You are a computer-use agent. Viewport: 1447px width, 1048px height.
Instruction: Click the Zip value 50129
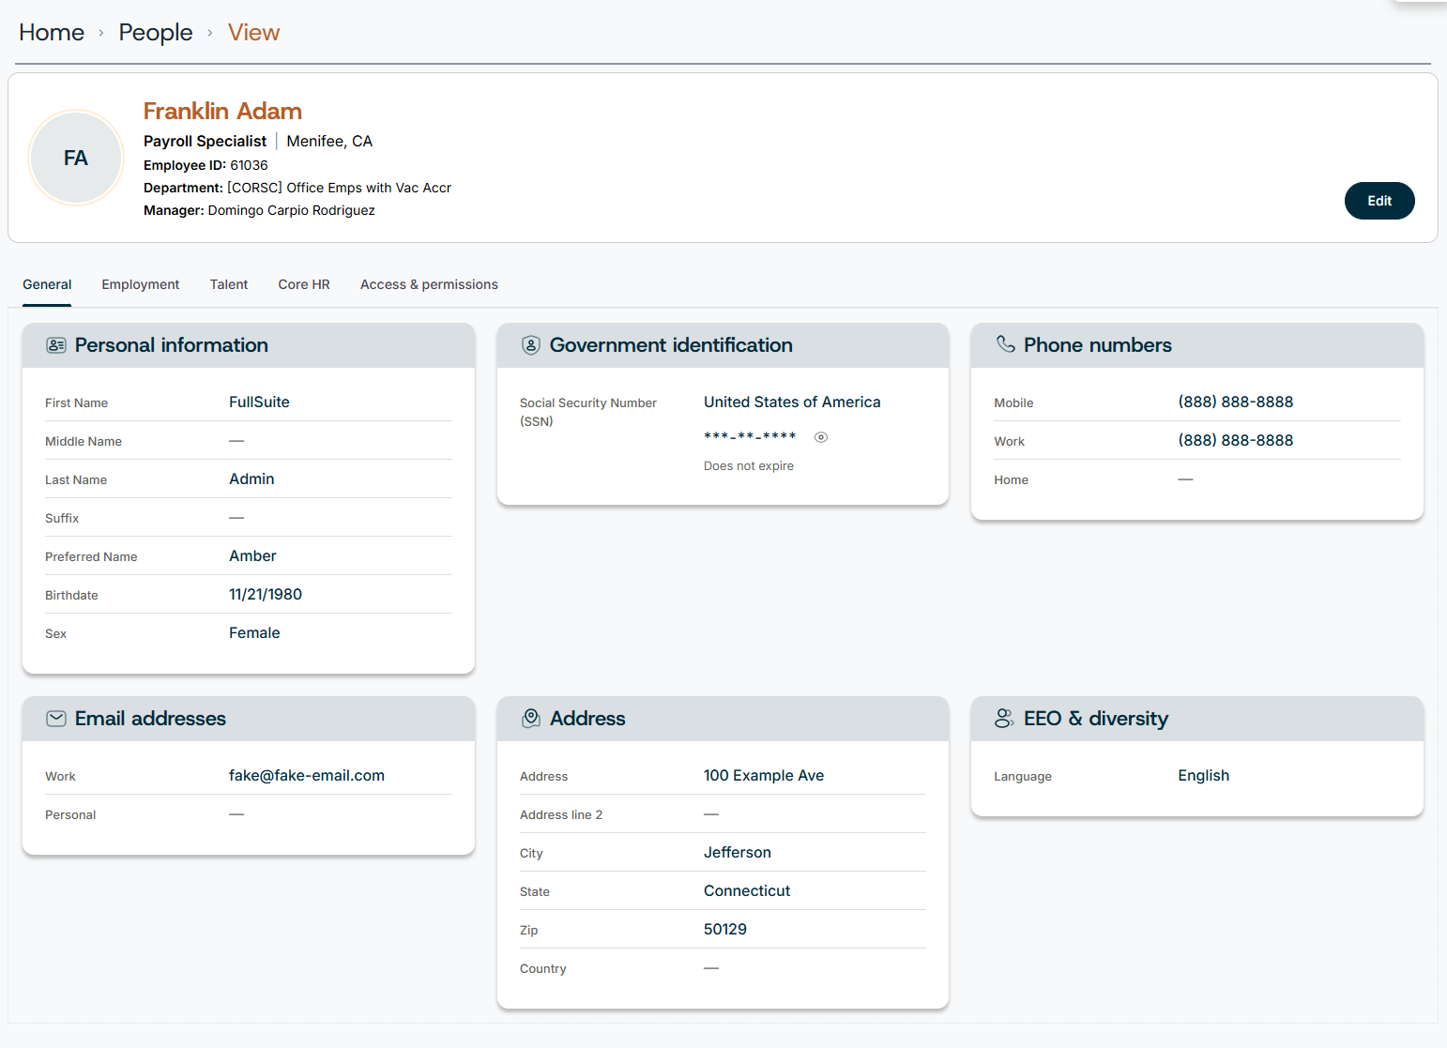pyautogui.click(x=725, y=930)
